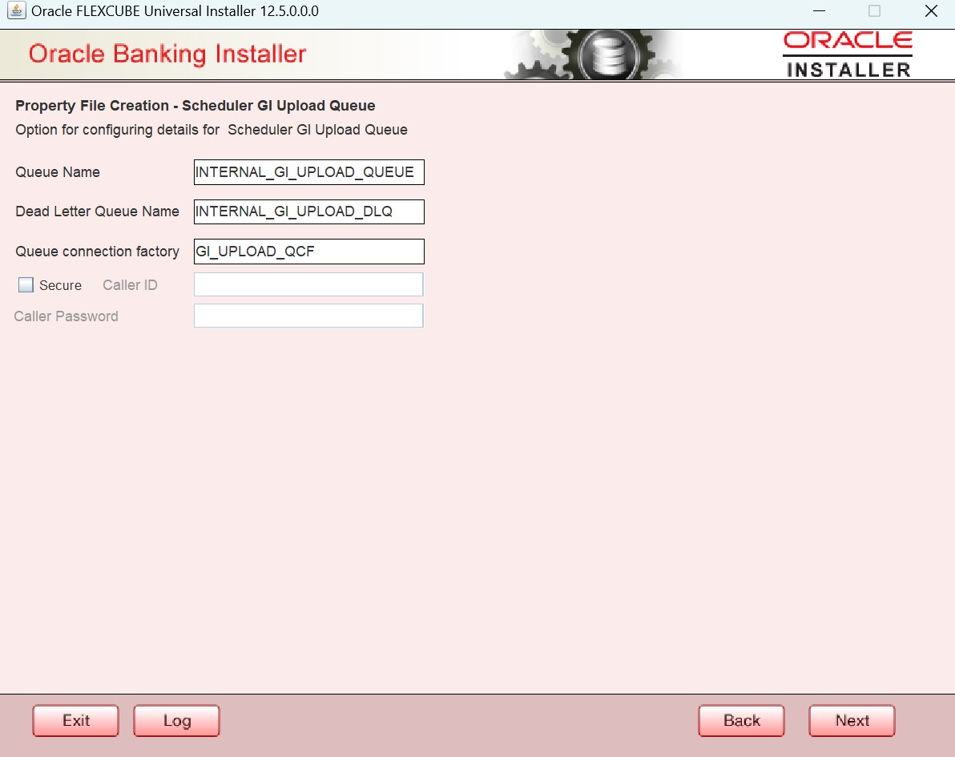Minimize the installer window

[x=819, y=11]
